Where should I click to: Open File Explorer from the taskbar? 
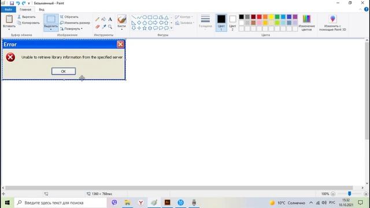127,202
